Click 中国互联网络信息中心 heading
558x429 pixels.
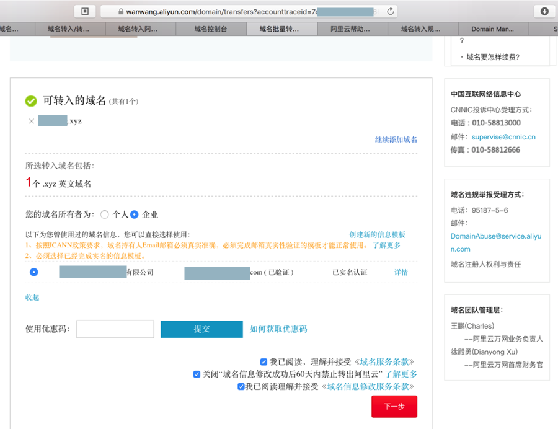click(x=485, y=94)
